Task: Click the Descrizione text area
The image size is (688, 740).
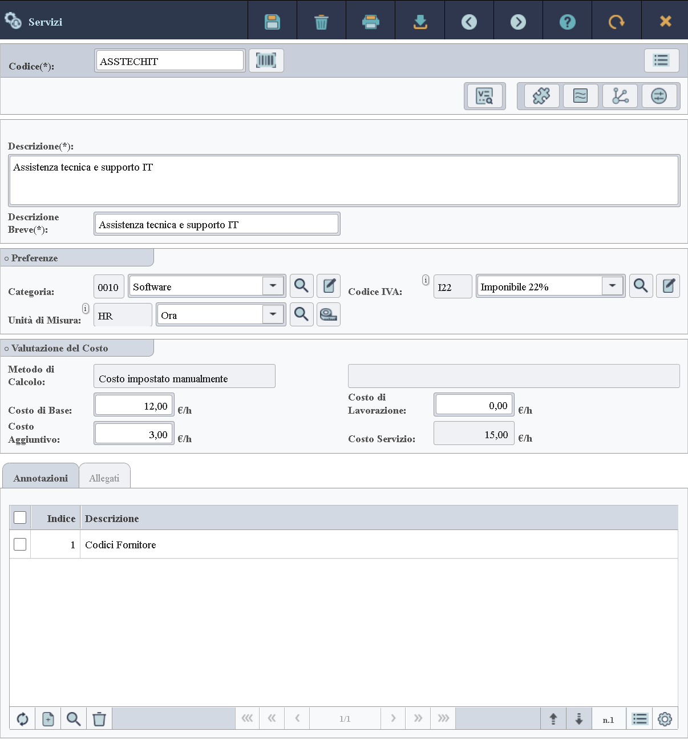Action: (x=344, y=180)
